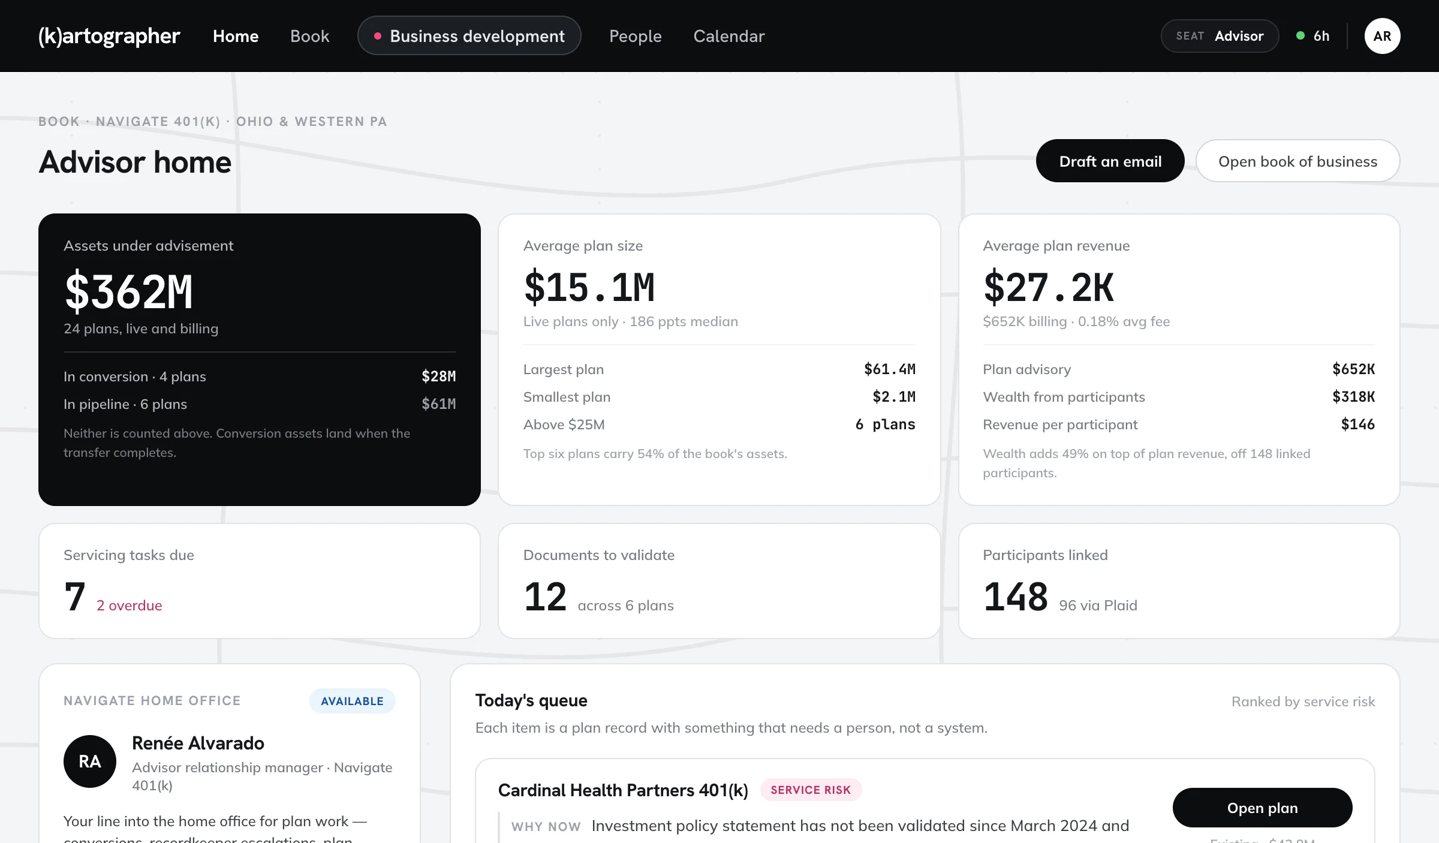This screenshot has height=843, width=1439.
Task: Click the (k)artographer logo
Action: click(109, 36)
